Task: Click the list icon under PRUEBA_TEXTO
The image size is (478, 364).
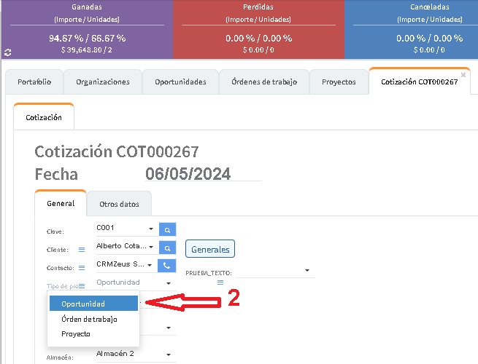Action: pyautogui.click(x=220, y=282)
